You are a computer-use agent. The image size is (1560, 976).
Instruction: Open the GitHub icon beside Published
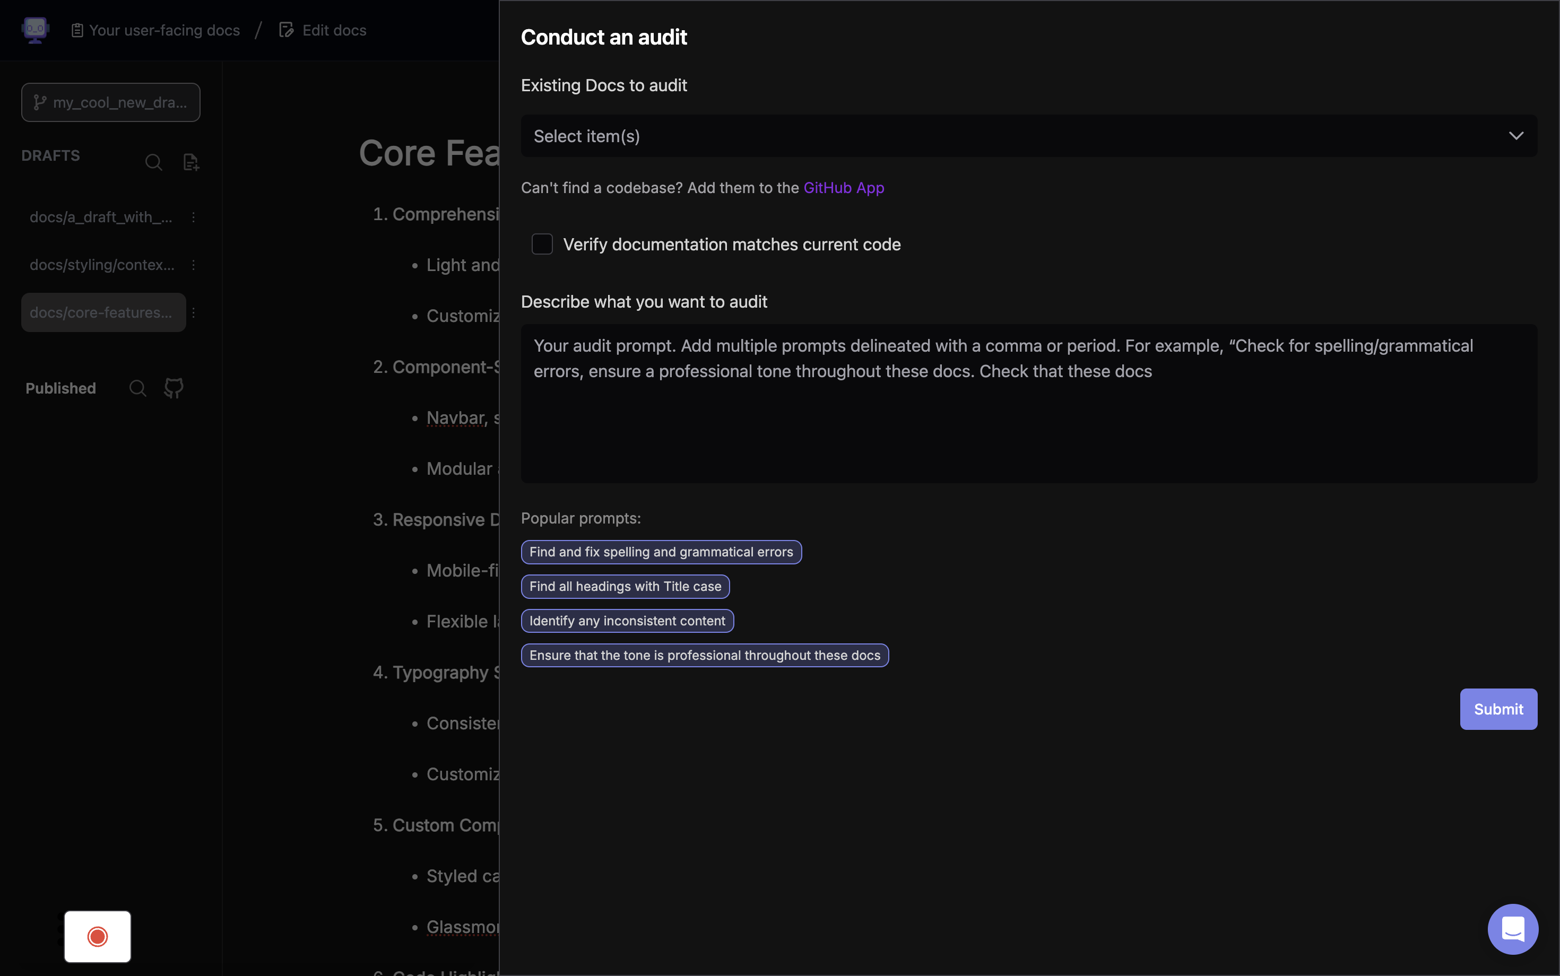coord(174,388)
